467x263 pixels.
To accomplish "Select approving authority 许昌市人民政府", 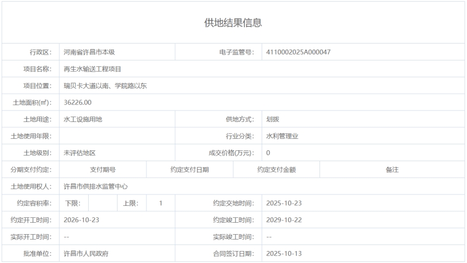I will point(89,254).
